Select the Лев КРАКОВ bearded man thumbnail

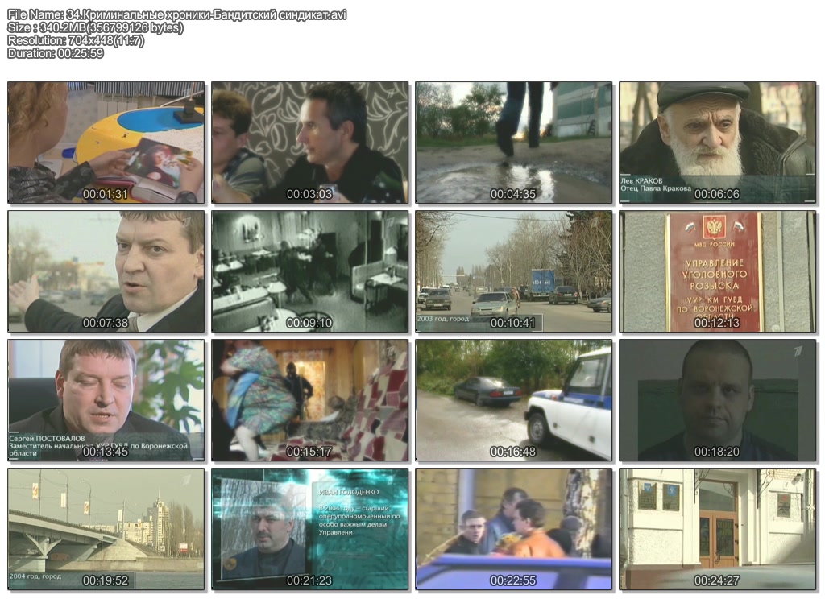[x=717, y=143]
